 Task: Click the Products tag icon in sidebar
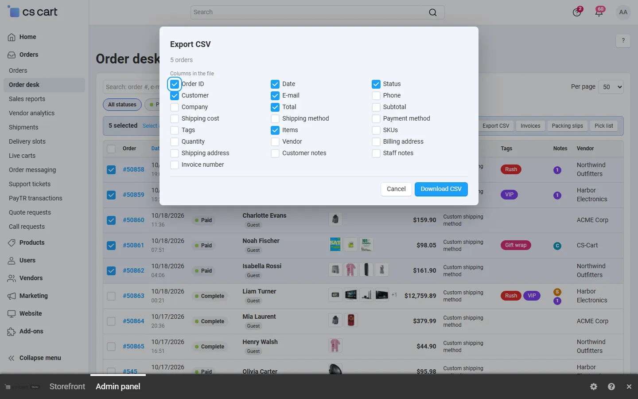tap(12, 243)
